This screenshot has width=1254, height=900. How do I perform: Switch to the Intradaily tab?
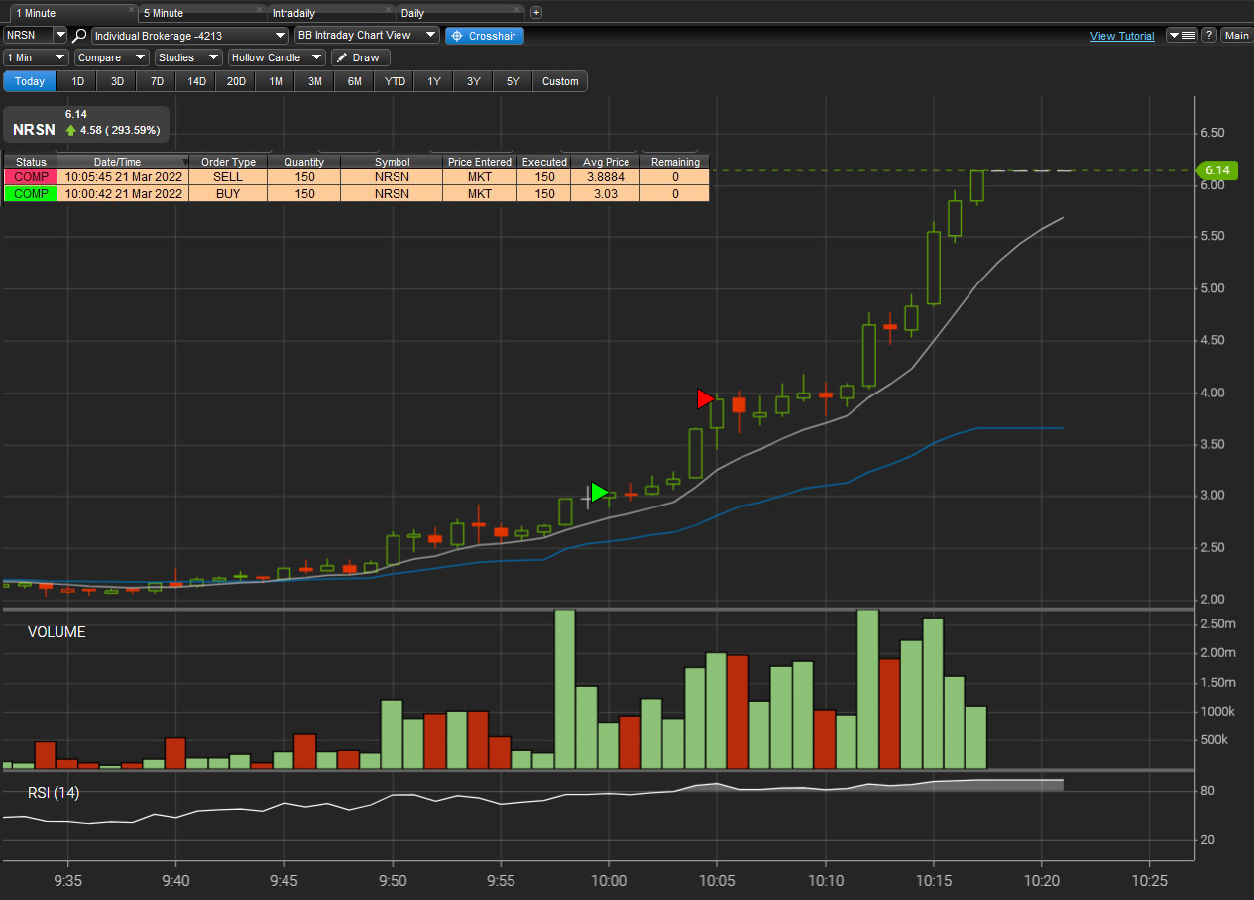point(296,14)
